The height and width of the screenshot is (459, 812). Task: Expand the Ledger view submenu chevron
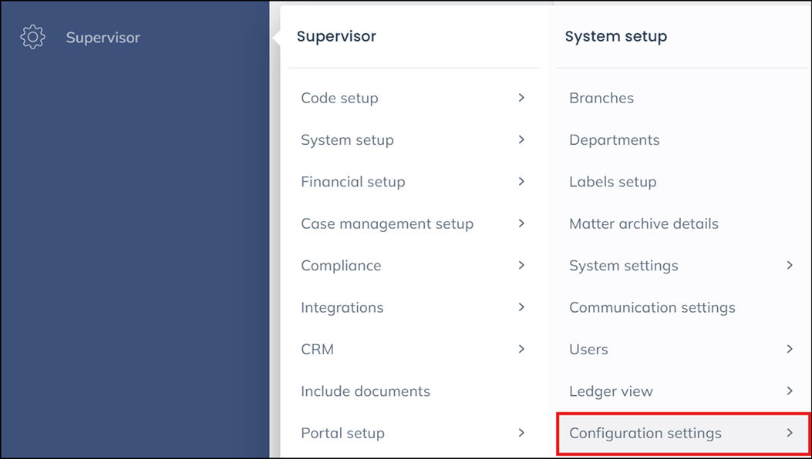tap(790, 391)
